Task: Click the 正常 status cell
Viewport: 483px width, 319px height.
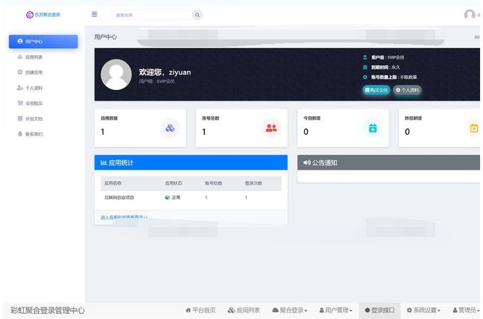Action: (x=173, y=198)
